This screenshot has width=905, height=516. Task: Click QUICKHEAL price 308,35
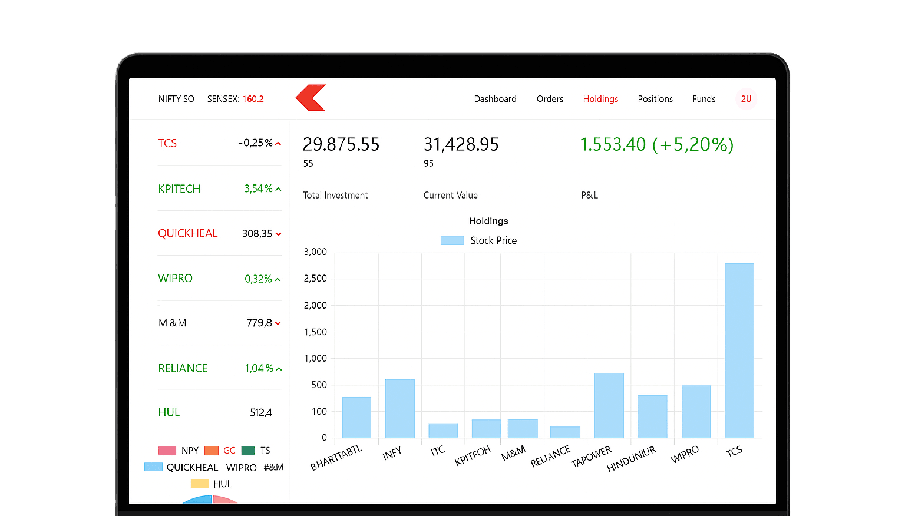[x=257, y=234]
